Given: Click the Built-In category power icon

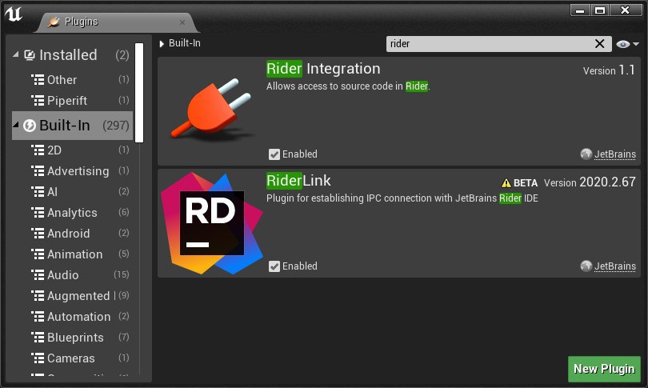Looking at the screenshot, I should click(30, 126).
